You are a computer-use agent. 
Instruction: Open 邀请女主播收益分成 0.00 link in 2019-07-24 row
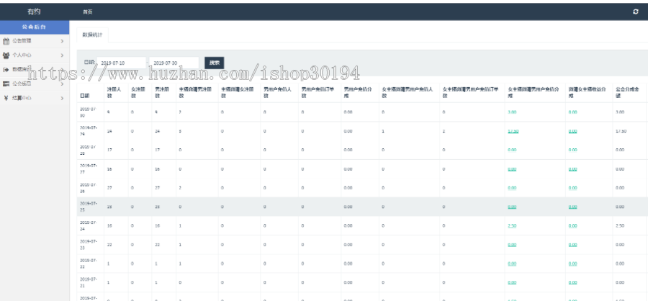tap(573, 226)
